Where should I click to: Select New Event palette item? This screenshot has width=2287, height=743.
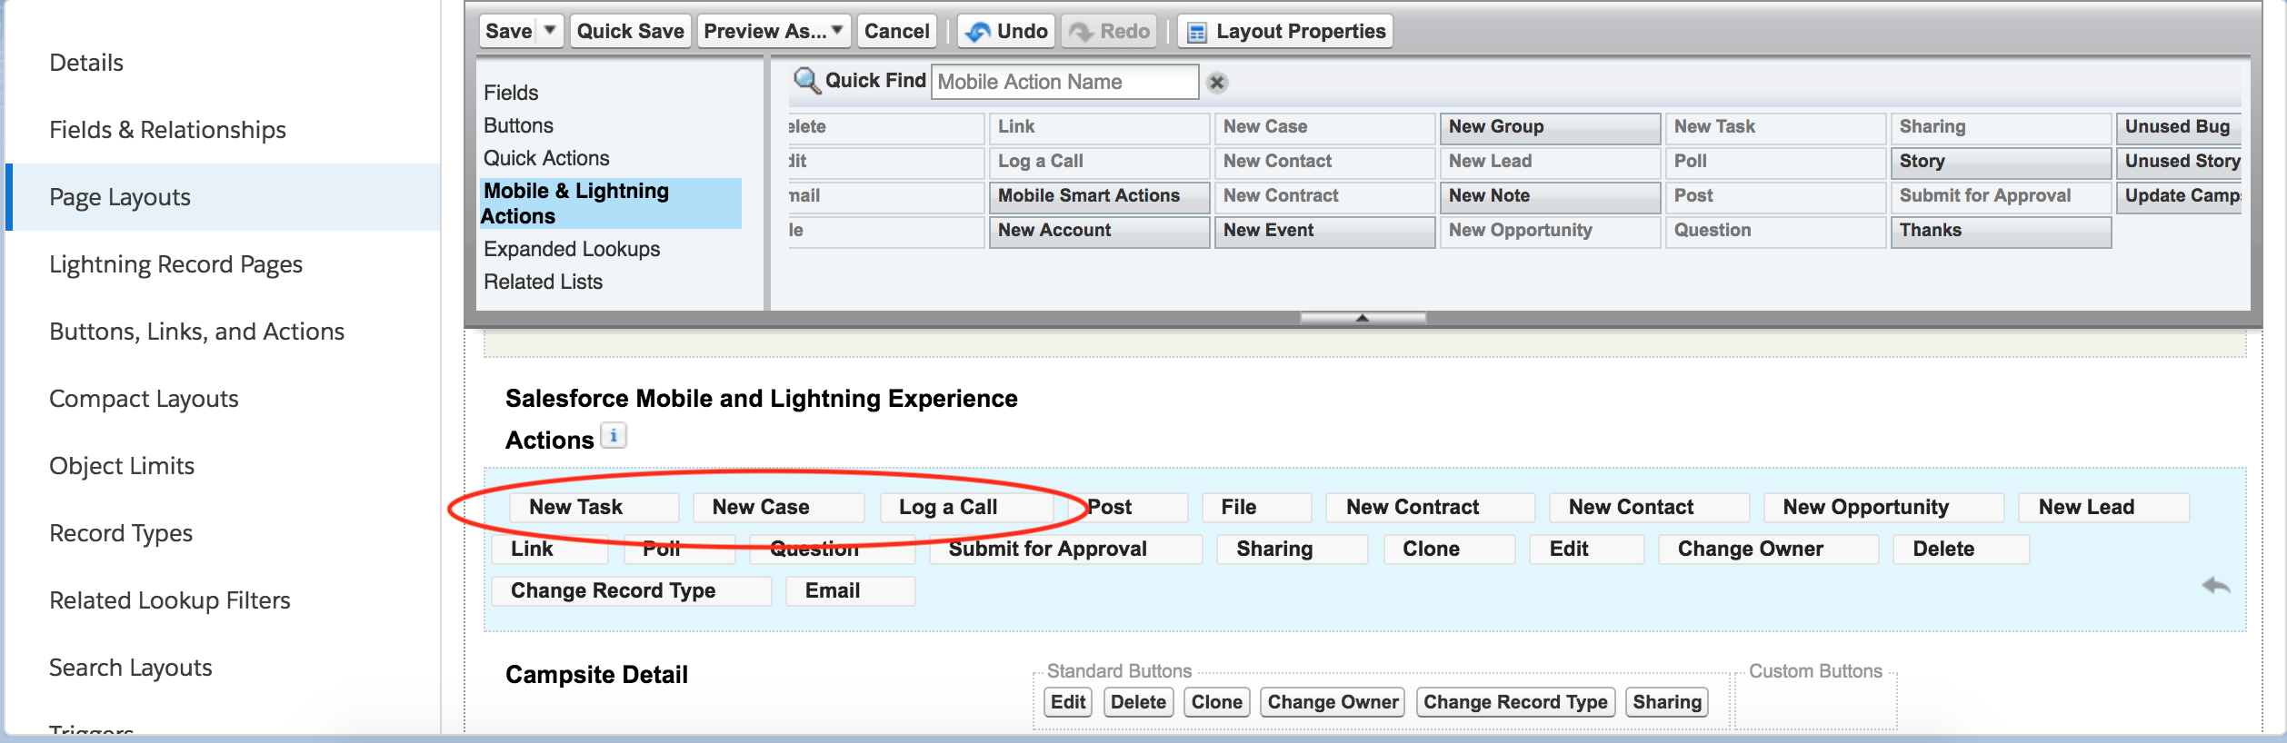1324,231
